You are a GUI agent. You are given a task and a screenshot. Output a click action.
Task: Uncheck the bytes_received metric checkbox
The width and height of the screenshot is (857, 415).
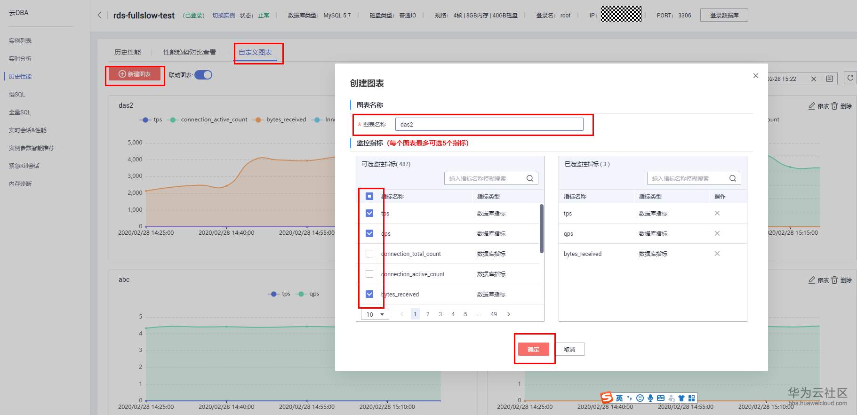[369, 294]
